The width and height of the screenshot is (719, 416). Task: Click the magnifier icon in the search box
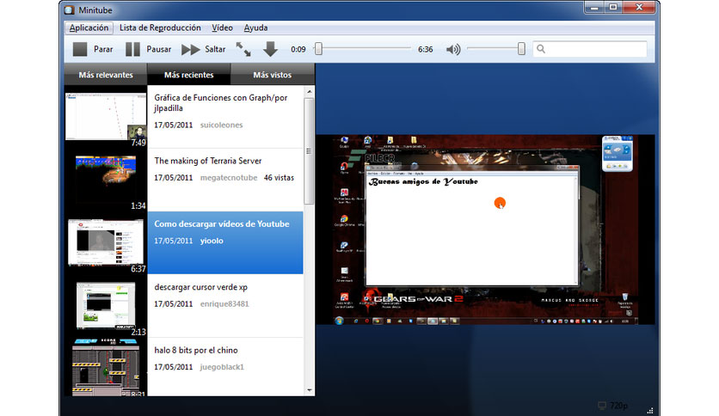[541, 49]
